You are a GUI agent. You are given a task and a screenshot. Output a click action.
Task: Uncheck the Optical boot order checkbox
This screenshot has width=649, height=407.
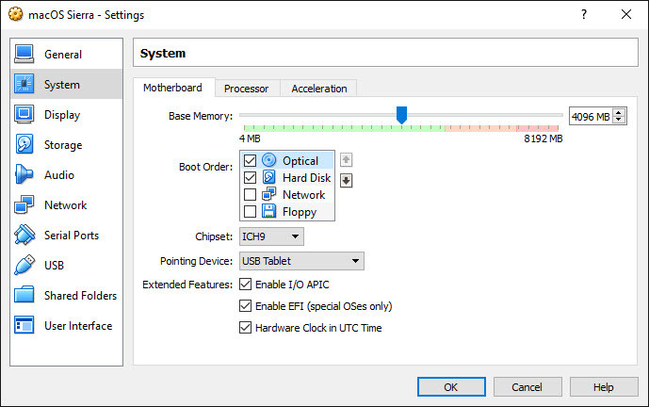pyautogui.click(x=250, y=161)
